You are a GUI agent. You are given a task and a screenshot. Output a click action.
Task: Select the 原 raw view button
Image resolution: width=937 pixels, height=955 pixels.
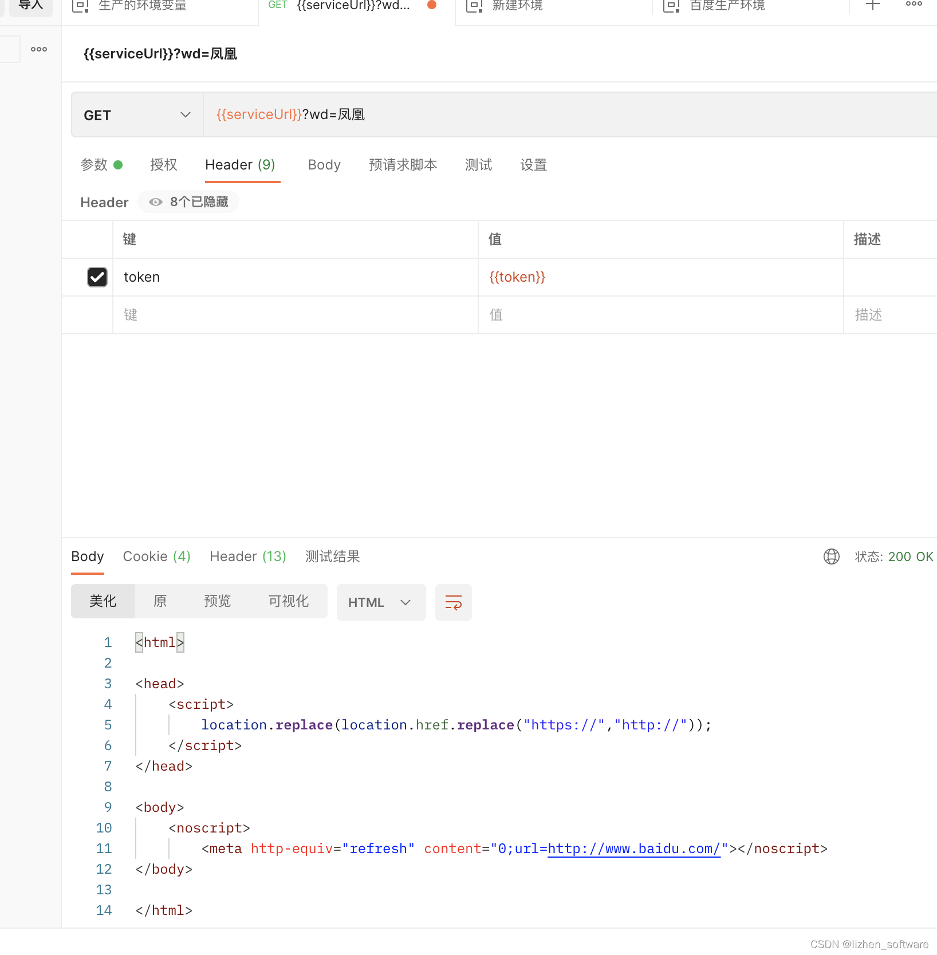click(160, 601)
